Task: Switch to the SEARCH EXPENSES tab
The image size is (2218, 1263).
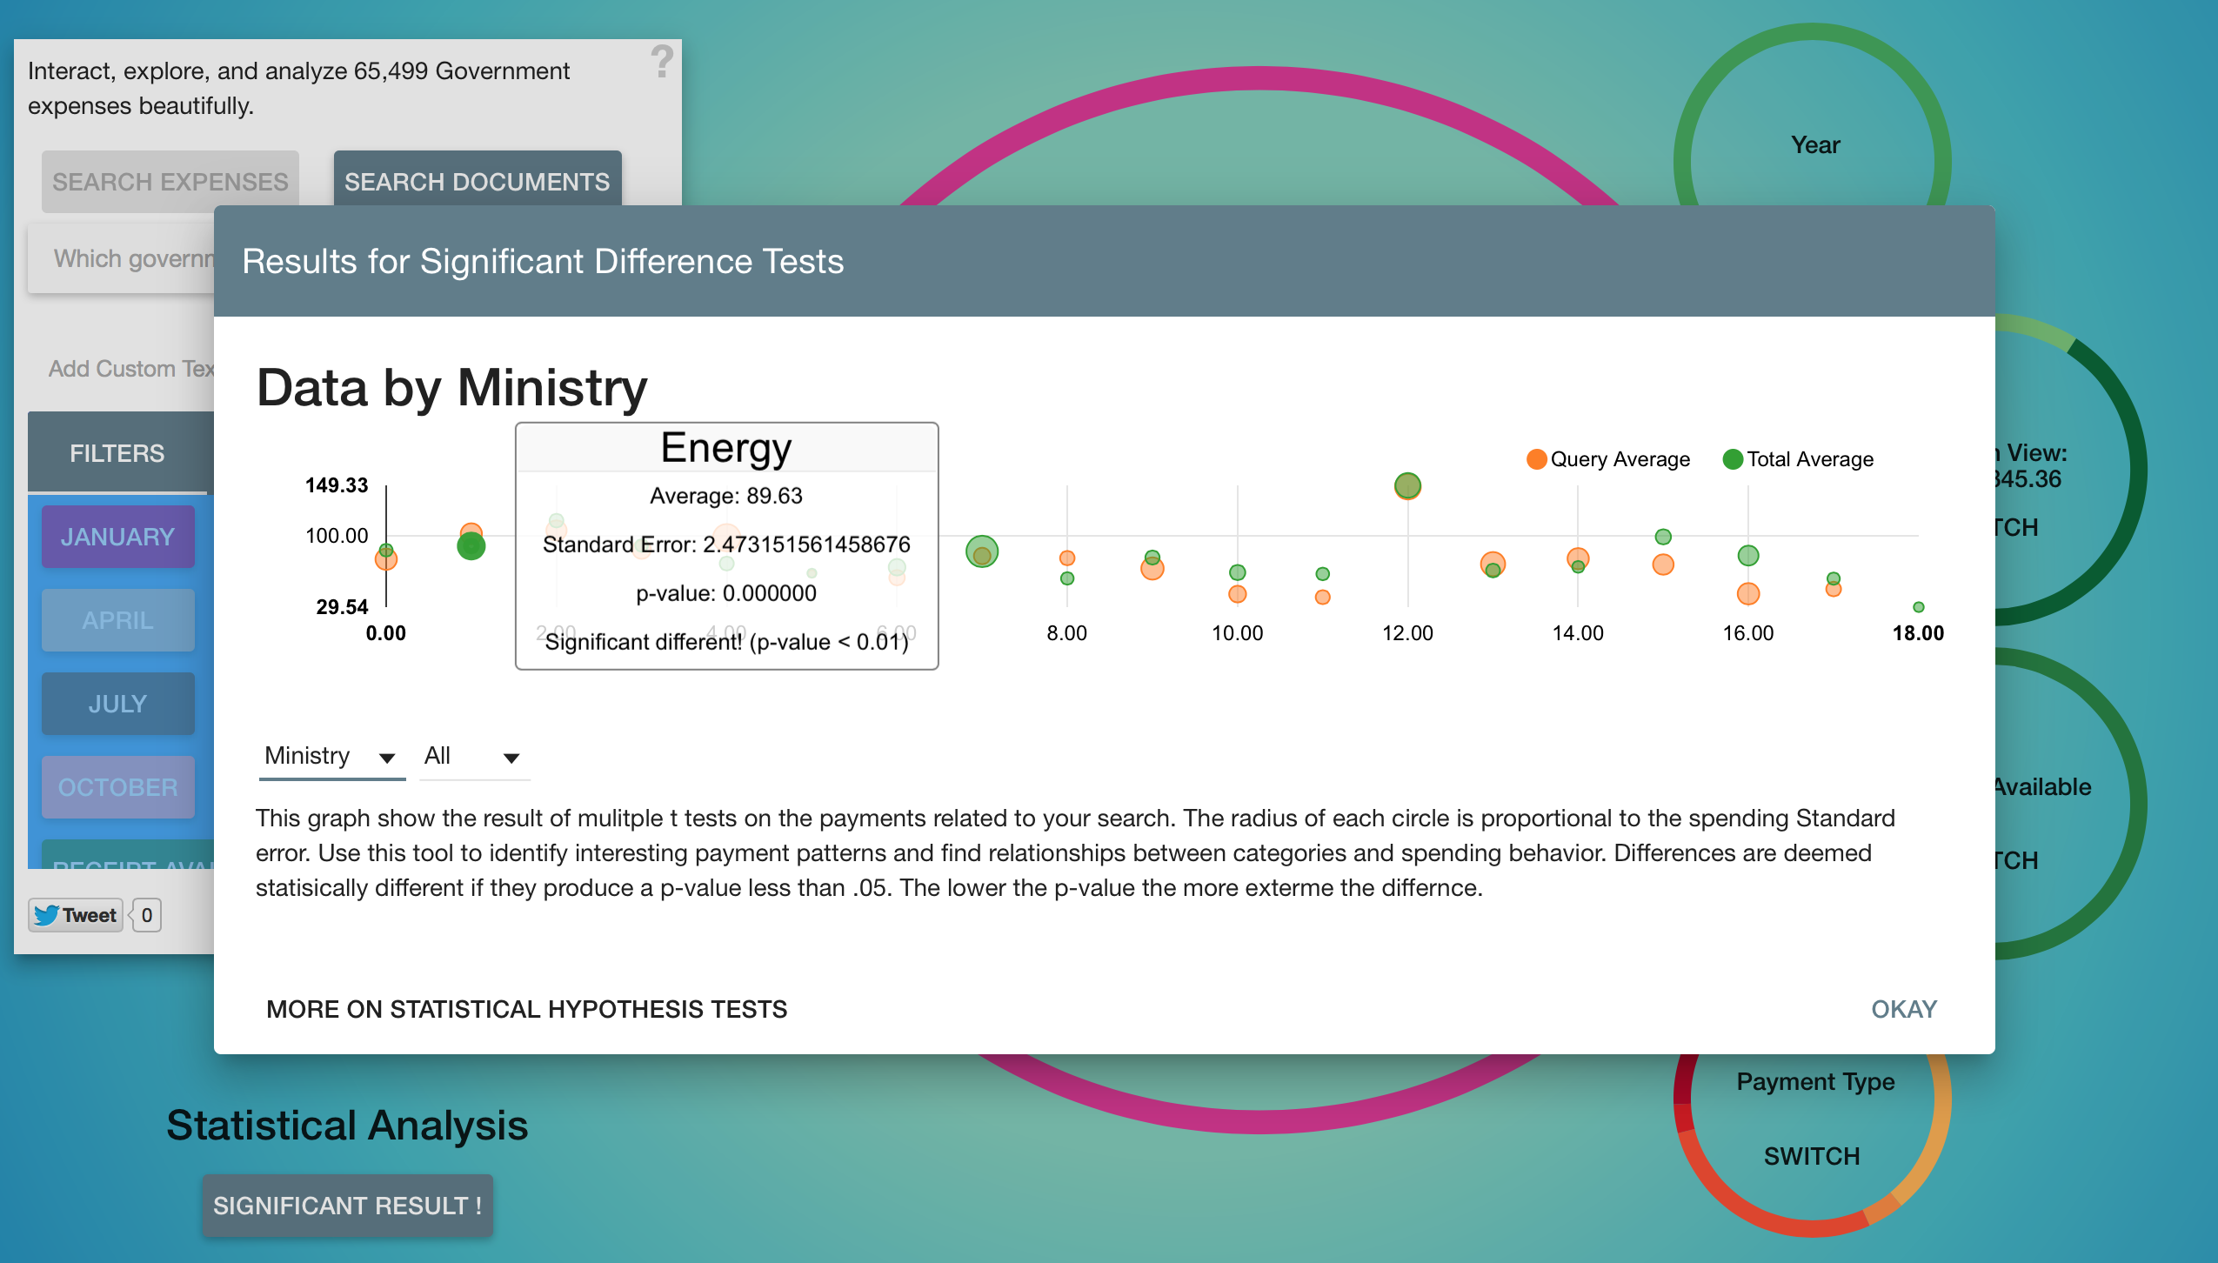Action: (170, 182)
